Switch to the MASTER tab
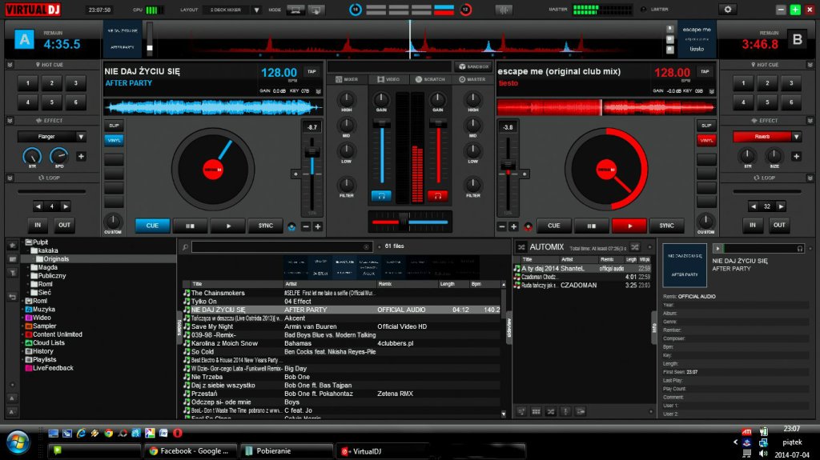 click(x=472, y=79)
